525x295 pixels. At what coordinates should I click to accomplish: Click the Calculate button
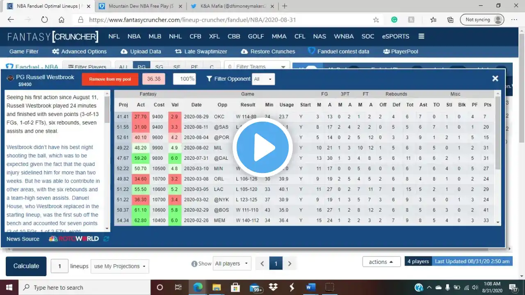pos(26,266)
